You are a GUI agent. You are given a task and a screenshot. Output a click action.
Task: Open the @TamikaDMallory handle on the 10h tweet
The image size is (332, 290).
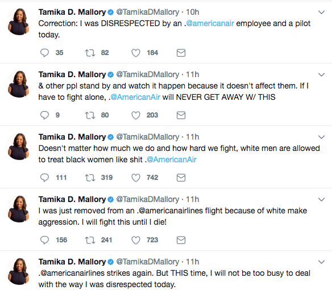click(148, 12)
